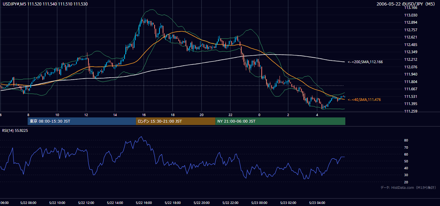Click price axis label 111.395
This screenshot has width=440, height=206.
point(410,104)
